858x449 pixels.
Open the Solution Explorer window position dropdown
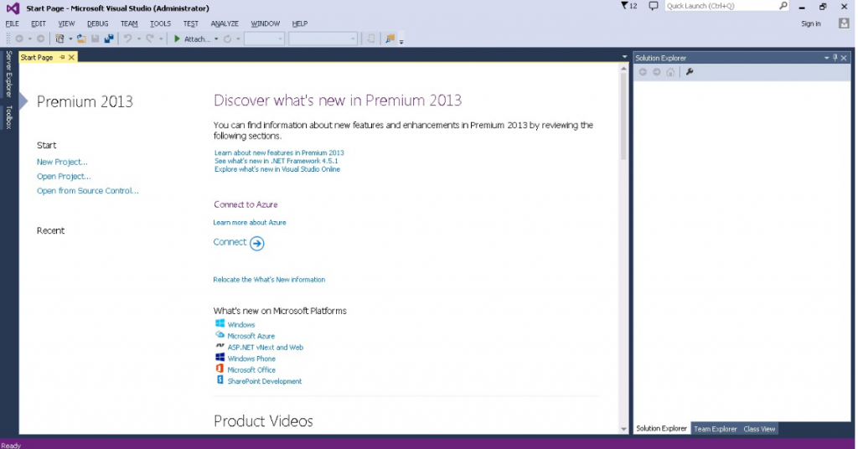(x=826, y=58)
